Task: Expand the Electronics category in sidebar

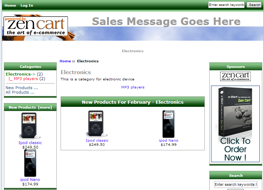Action: pos(18,74)
